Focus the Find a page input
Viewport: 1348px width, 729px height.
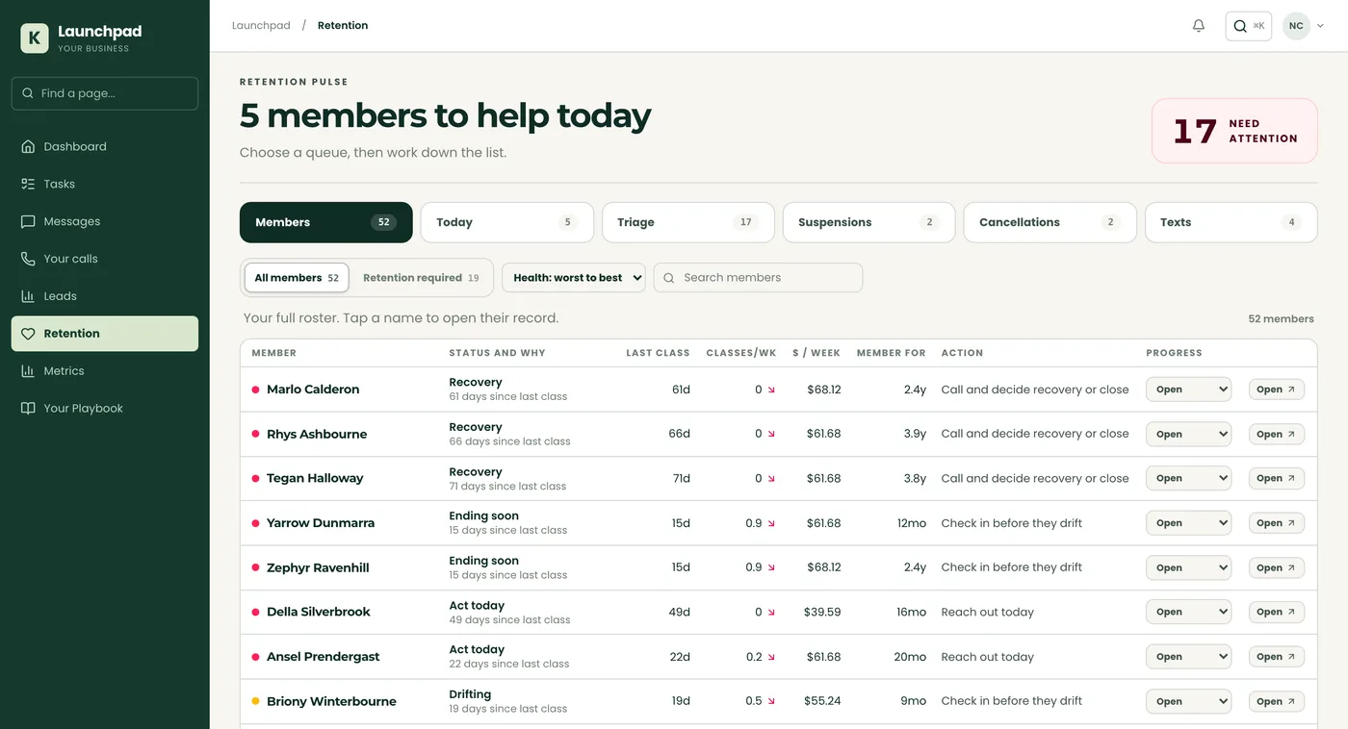click(x=105, y=93)
